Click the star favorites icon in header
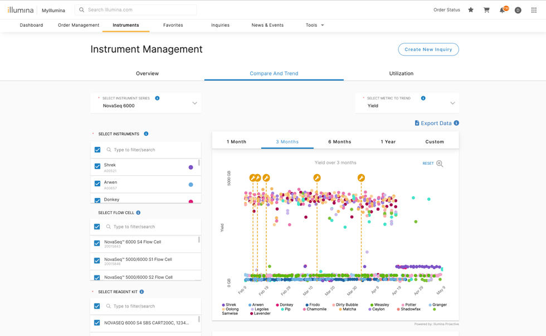 [471, 10]
